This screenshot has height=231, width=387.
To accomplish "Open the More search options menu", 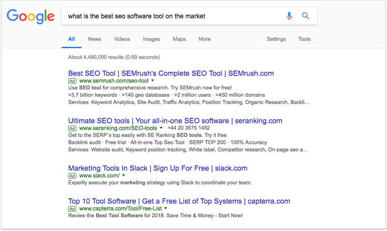I will click(x=205, y=39).
